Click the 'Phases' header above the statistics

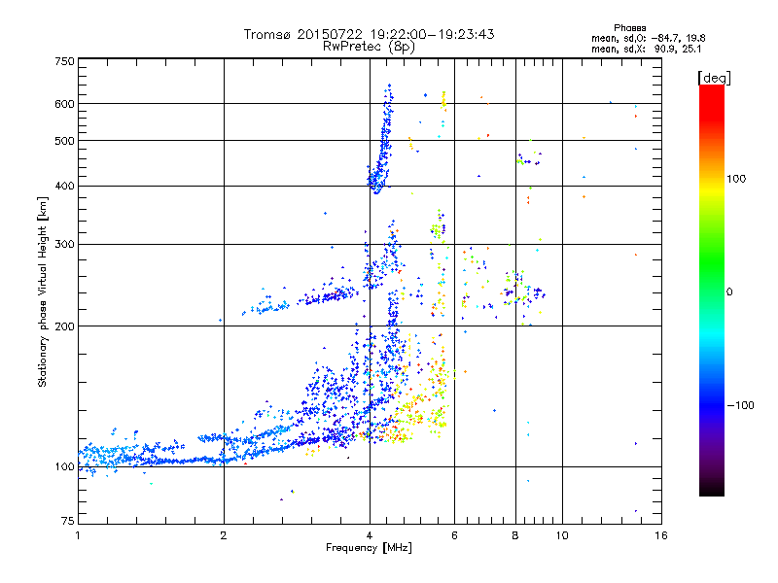click(629, 28)
